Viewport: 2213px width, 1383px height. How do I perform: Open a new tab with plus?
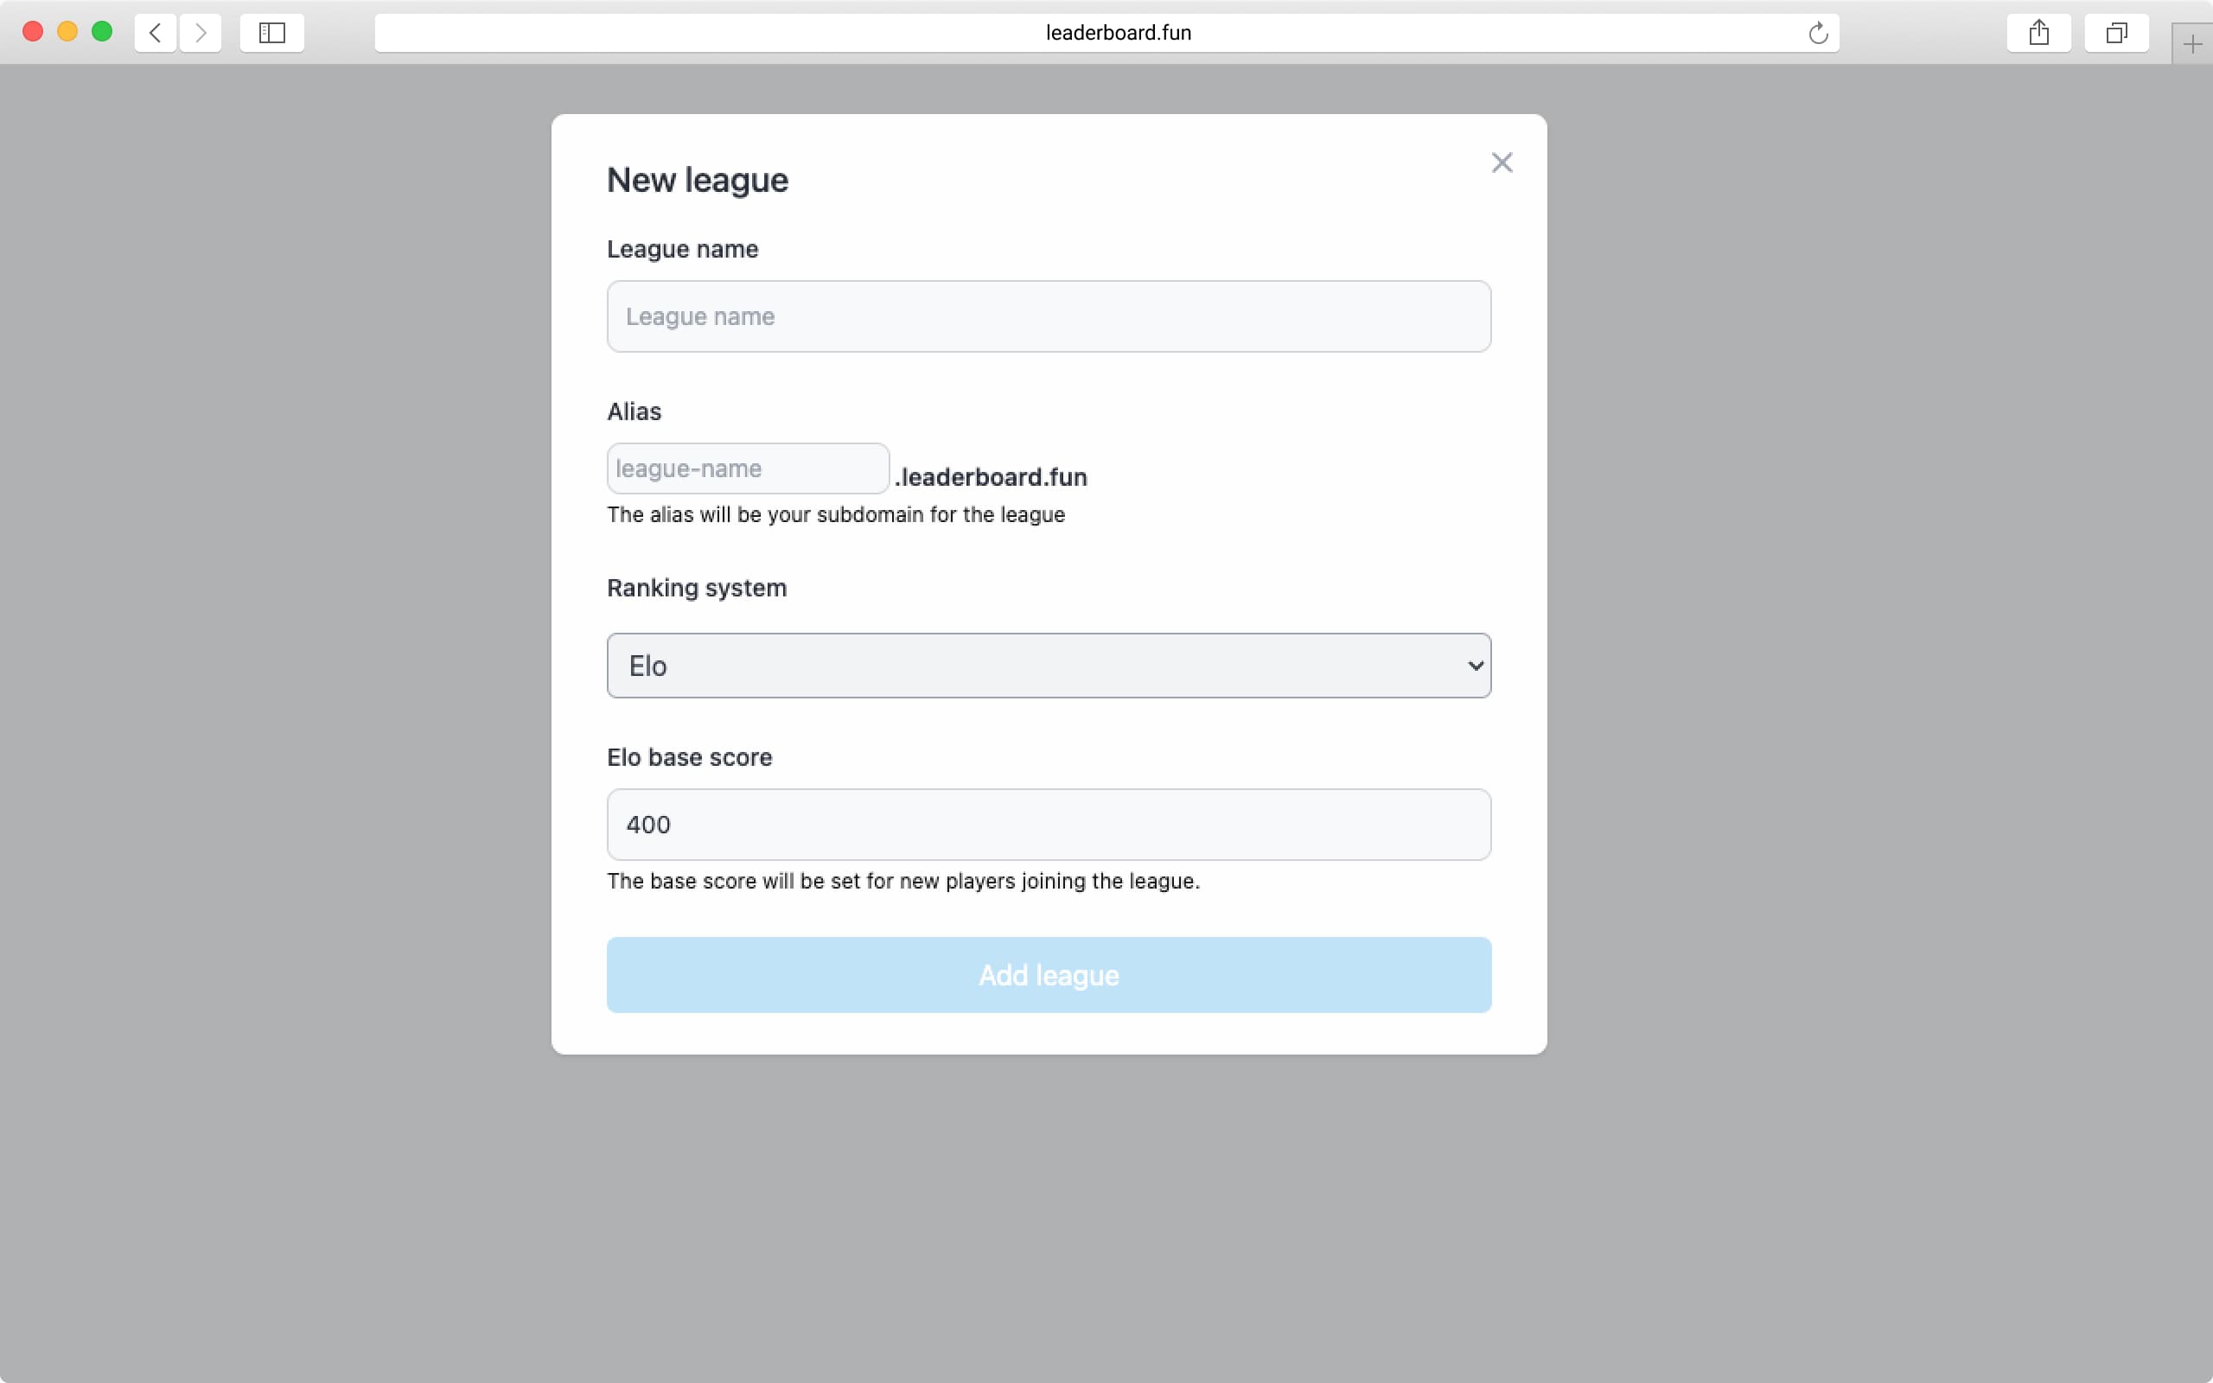coord(2192,44)
